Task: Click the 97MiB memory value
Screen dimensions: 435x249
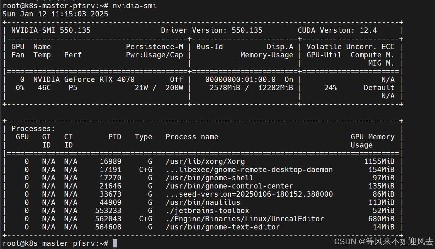Action: 384,178
